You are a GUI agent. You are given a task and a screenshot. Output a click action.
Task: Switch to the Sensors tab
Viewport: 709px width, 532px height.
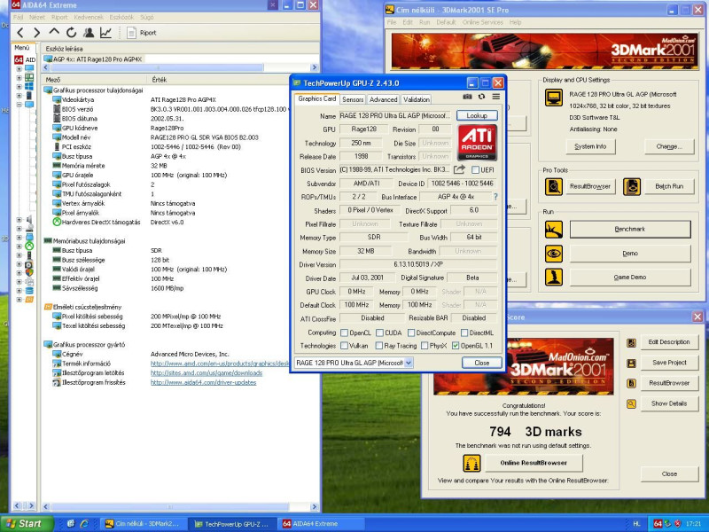click(x=353, y=99)
